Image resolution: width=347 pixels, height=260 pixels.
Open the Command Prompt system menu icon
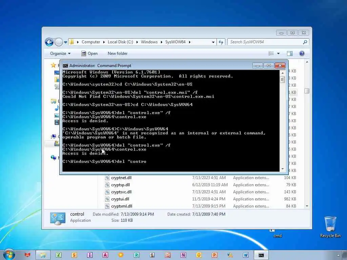point(65,66)
